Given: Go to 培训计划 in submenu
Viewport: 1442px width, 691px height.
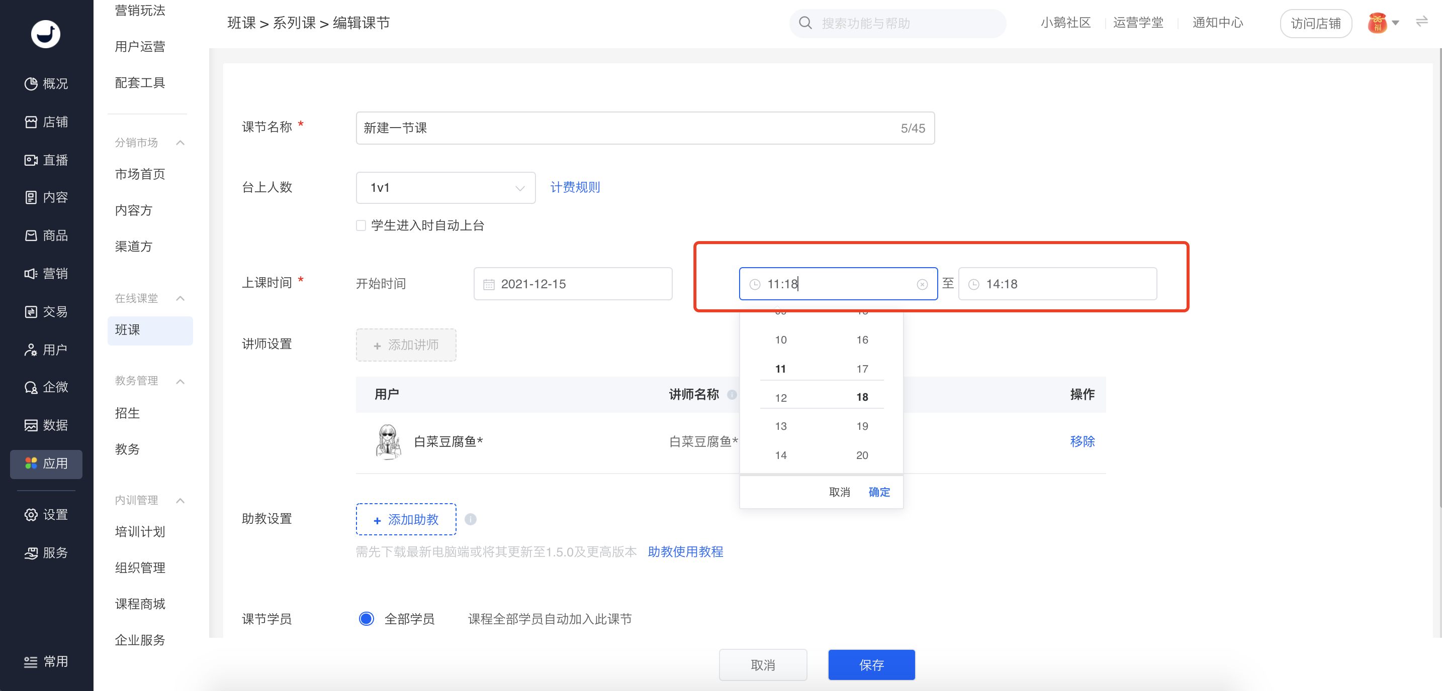Looking at the screenshot, I should (139, 531).
